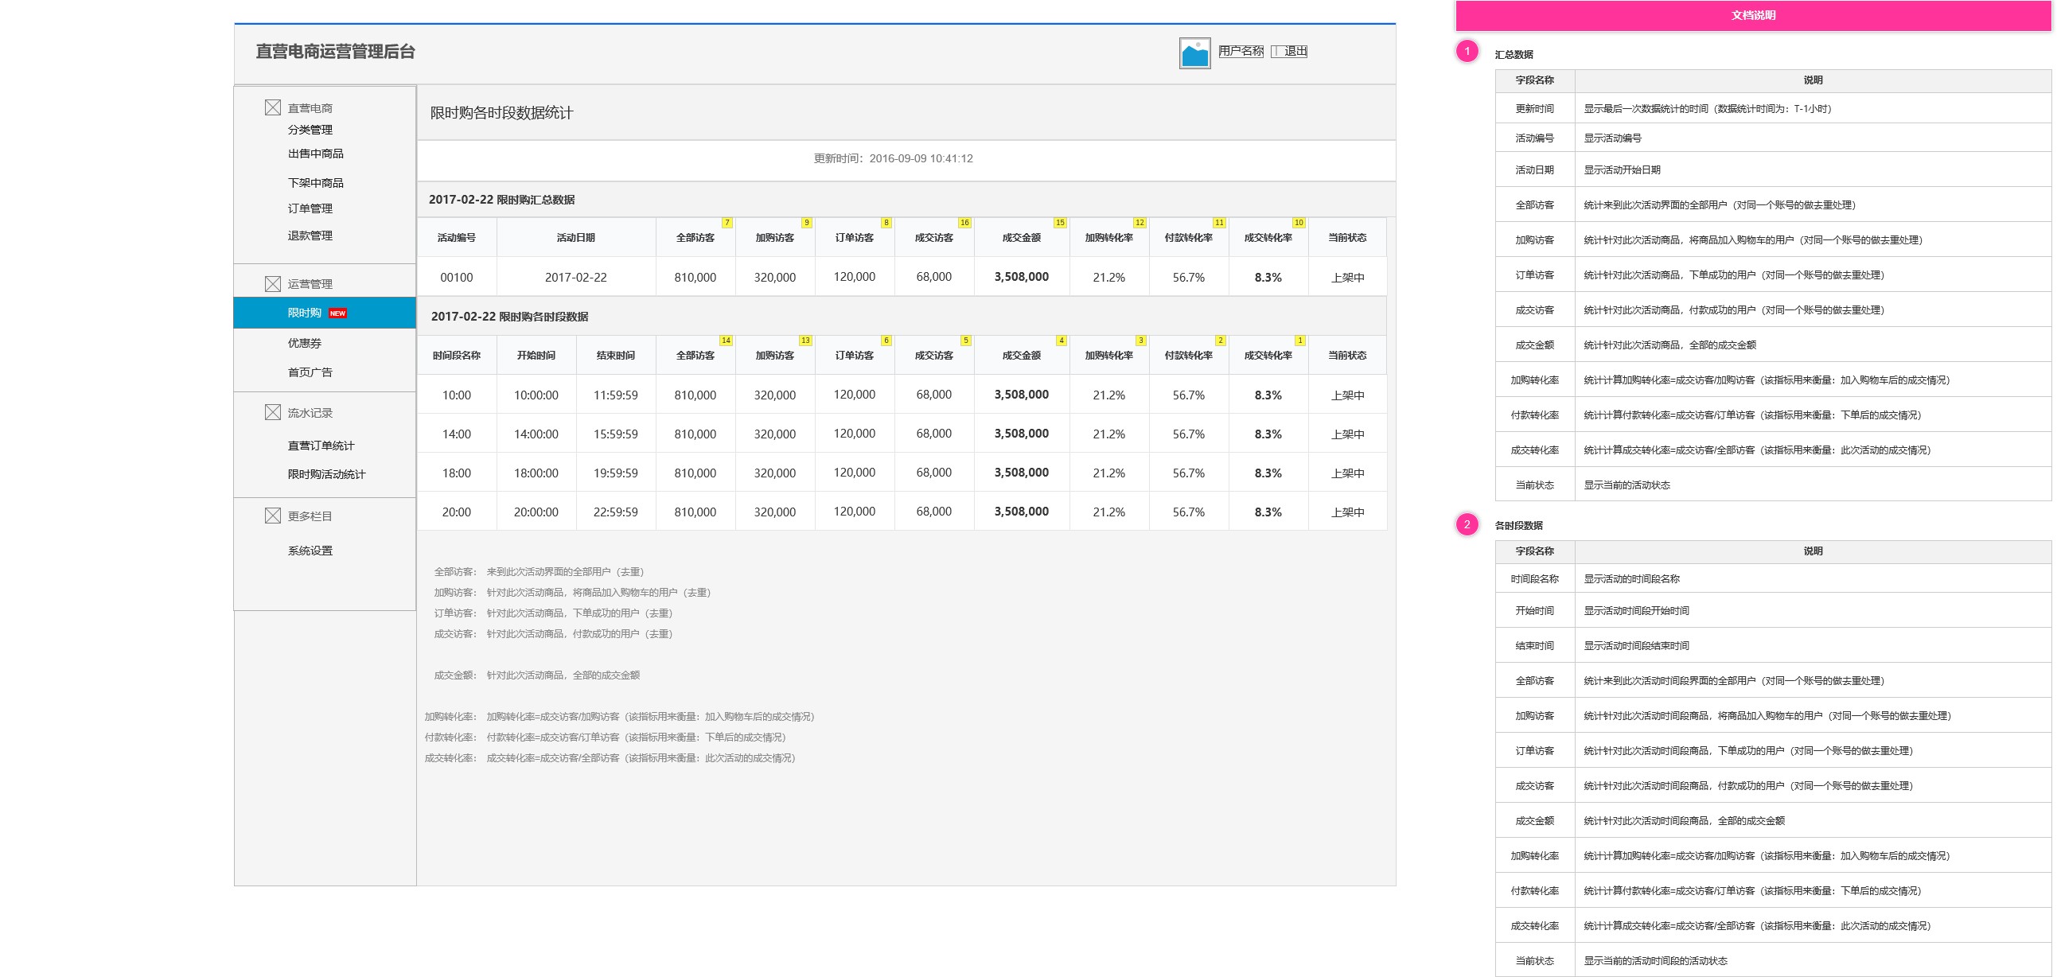The height and width of the screenshot is (977, 2057).
Task: Click the 20:00 time period cell
Action: (457, 512)
